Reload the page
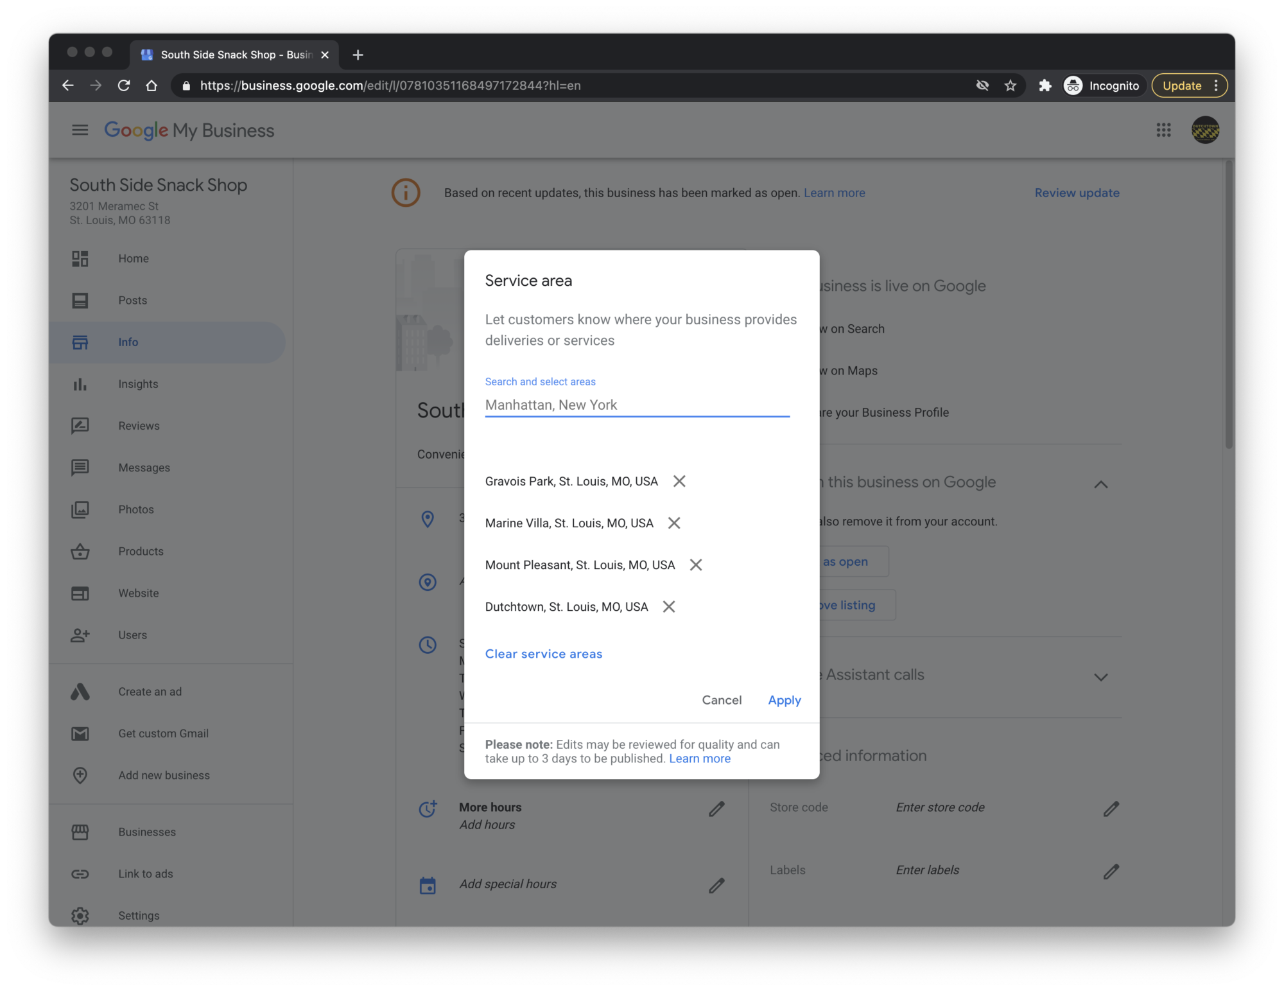Screen dimensions: 1284x991 click(x=124, y=85)
